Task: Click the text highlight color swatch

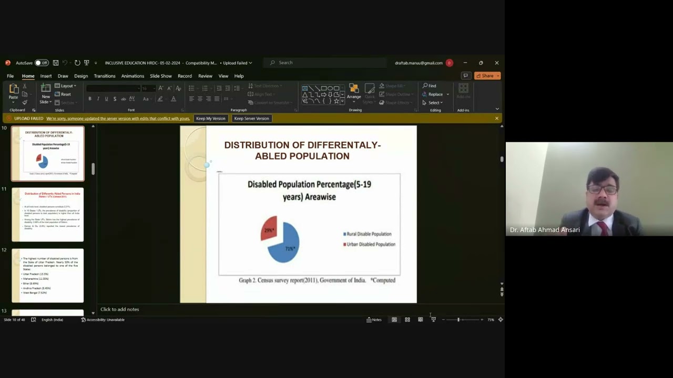Action: point(160,99)
